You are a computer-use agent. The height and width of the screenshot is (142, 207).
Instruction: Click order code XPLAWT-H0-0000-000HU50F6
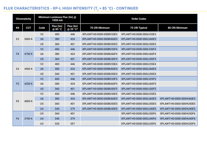pyautogui.click(x=178, y=114)
